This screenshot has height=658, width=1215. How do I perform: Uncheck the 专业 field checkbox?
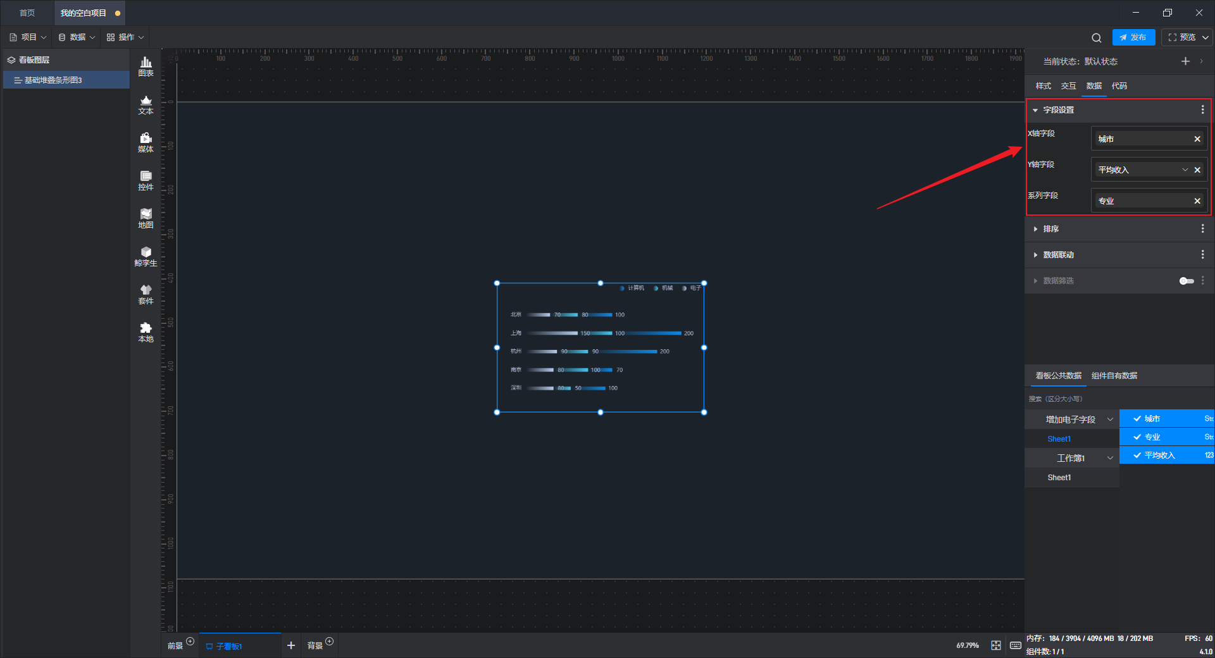point(1137,437)
